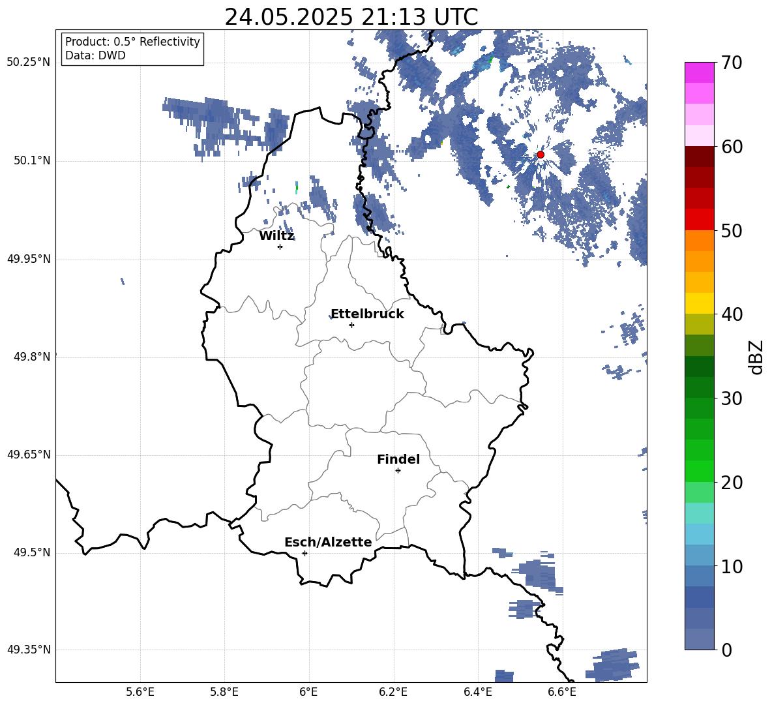Viewport: 772px width, 705px height.
Task: Click the dBZ colorbar label
Action: [757, 357]
